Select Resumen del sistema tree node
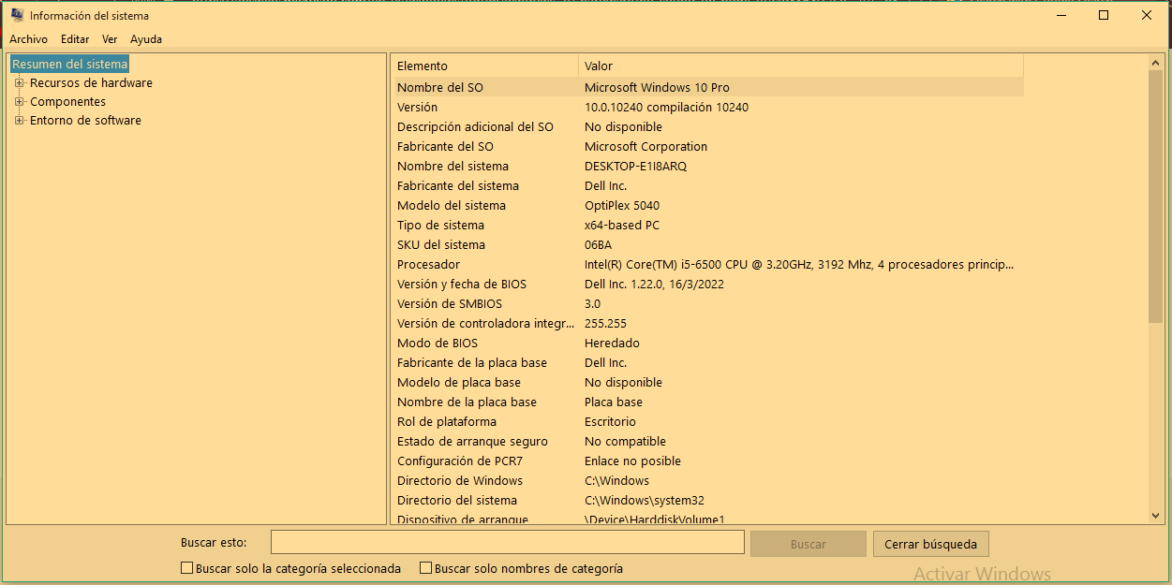Viewport: 1172px width, 585px height. click(x=69, y=64)
